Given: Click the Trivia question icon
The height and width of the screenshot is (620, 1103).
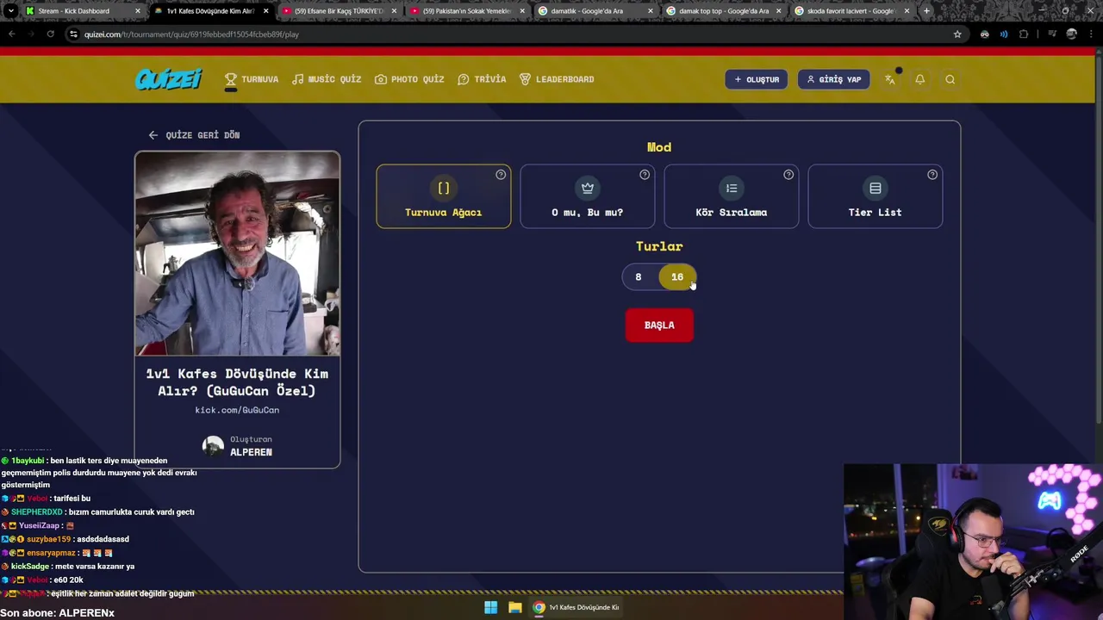Looking at the screenshot, I should coord(464,79).
